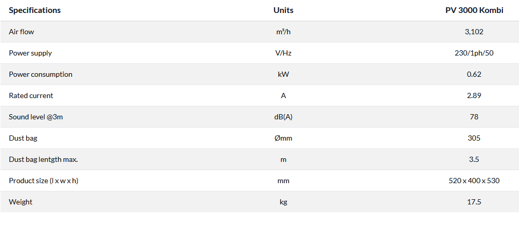
Task: Select the Dust bag row label
Action: [x=23, y=138]
